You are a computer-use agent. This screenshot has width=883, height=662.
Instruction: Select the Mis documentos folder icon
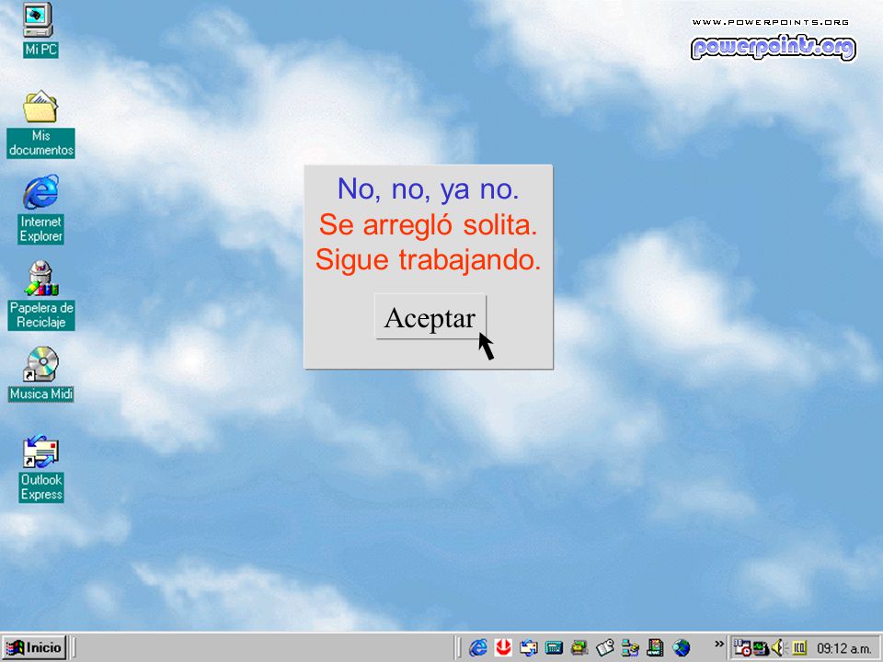pos(40,107)
